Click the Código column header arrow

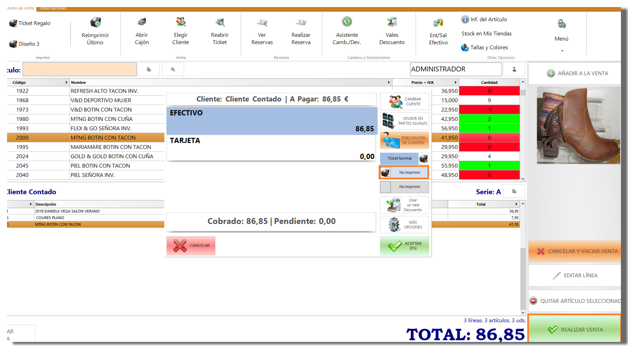click(x=66, y=82)
